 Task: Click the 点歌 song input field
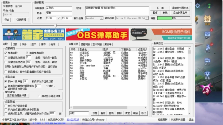[x=79, y=113]
